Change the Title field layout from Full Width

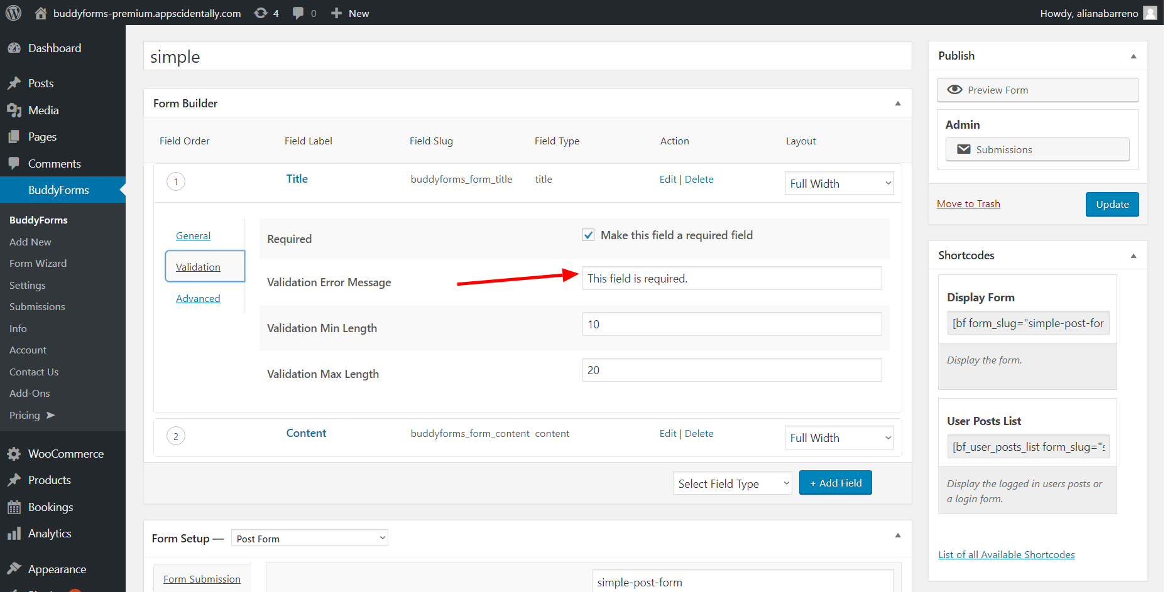(839, 183)
